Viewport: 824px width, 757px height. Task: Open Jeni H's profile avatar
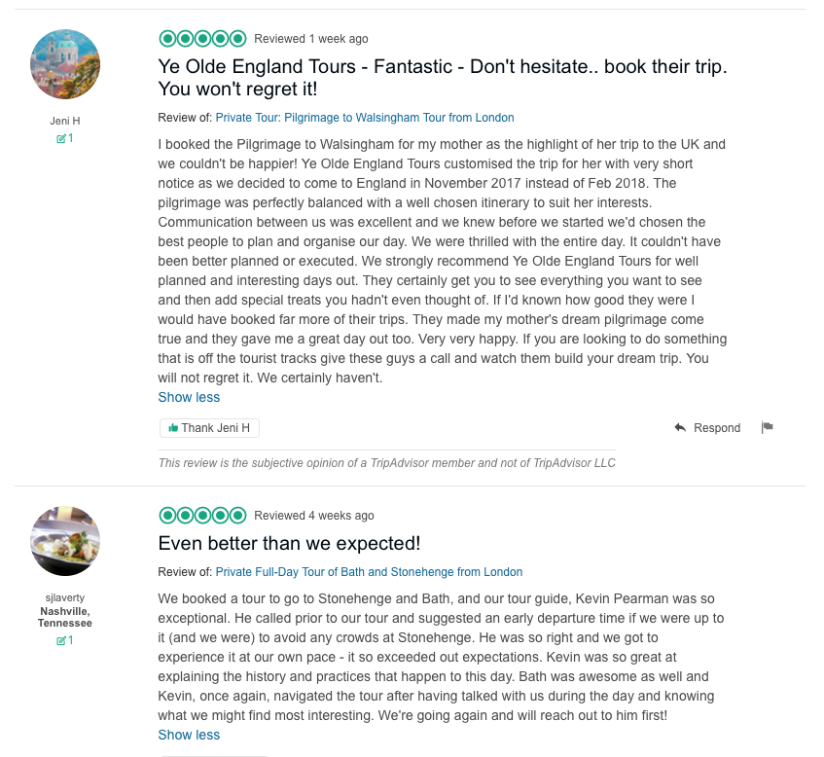[x=65, y=64]
